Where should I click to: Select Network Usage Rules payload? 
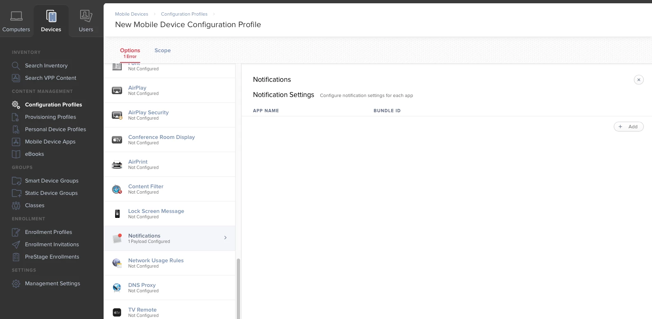(x=169, y=263)
